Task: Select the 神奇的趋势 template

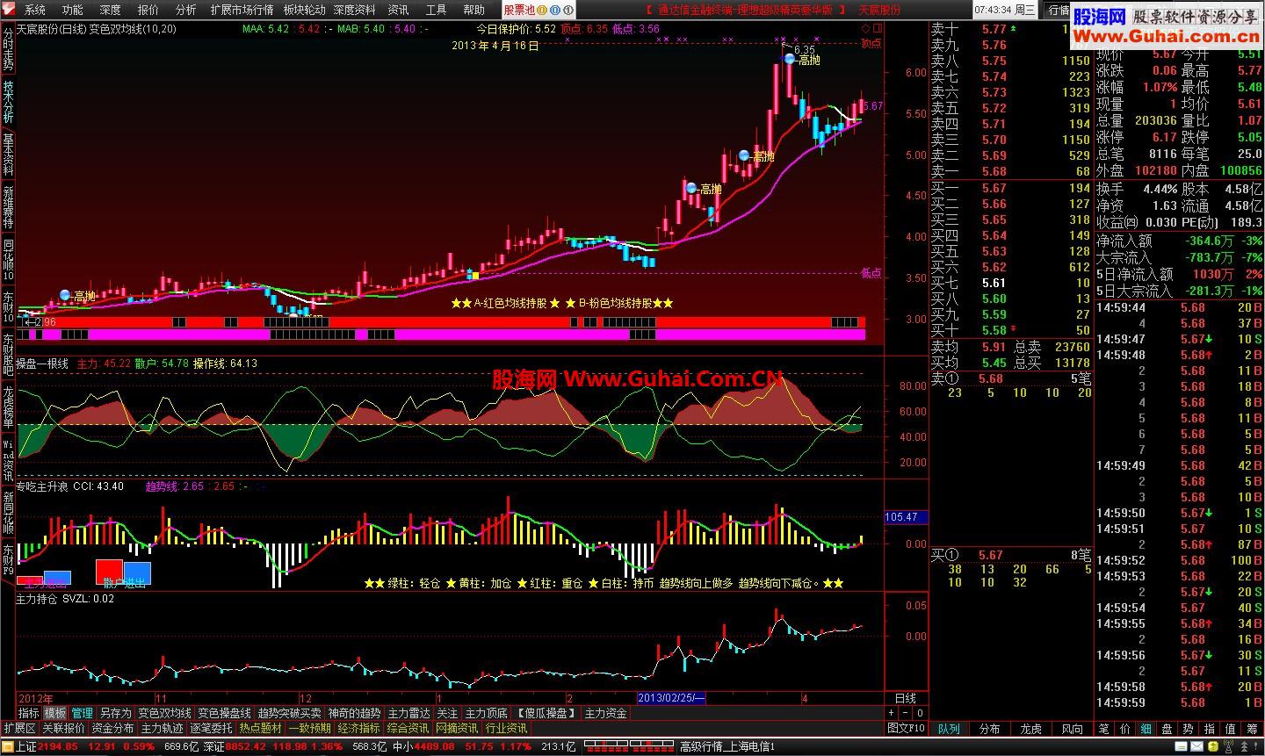Action: pos(354,713)
